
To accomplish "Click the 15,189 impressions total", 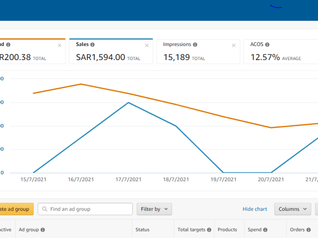I will (x=176, y=57).
